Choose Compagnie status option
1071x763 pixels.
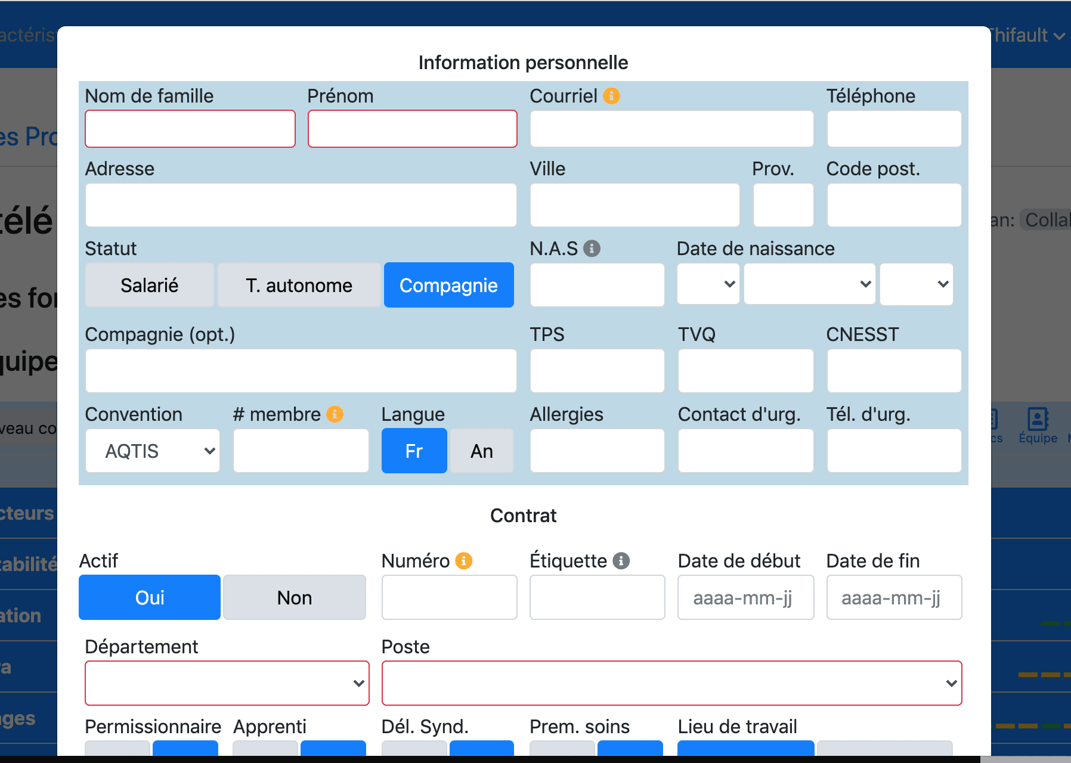tap(448, 286)
